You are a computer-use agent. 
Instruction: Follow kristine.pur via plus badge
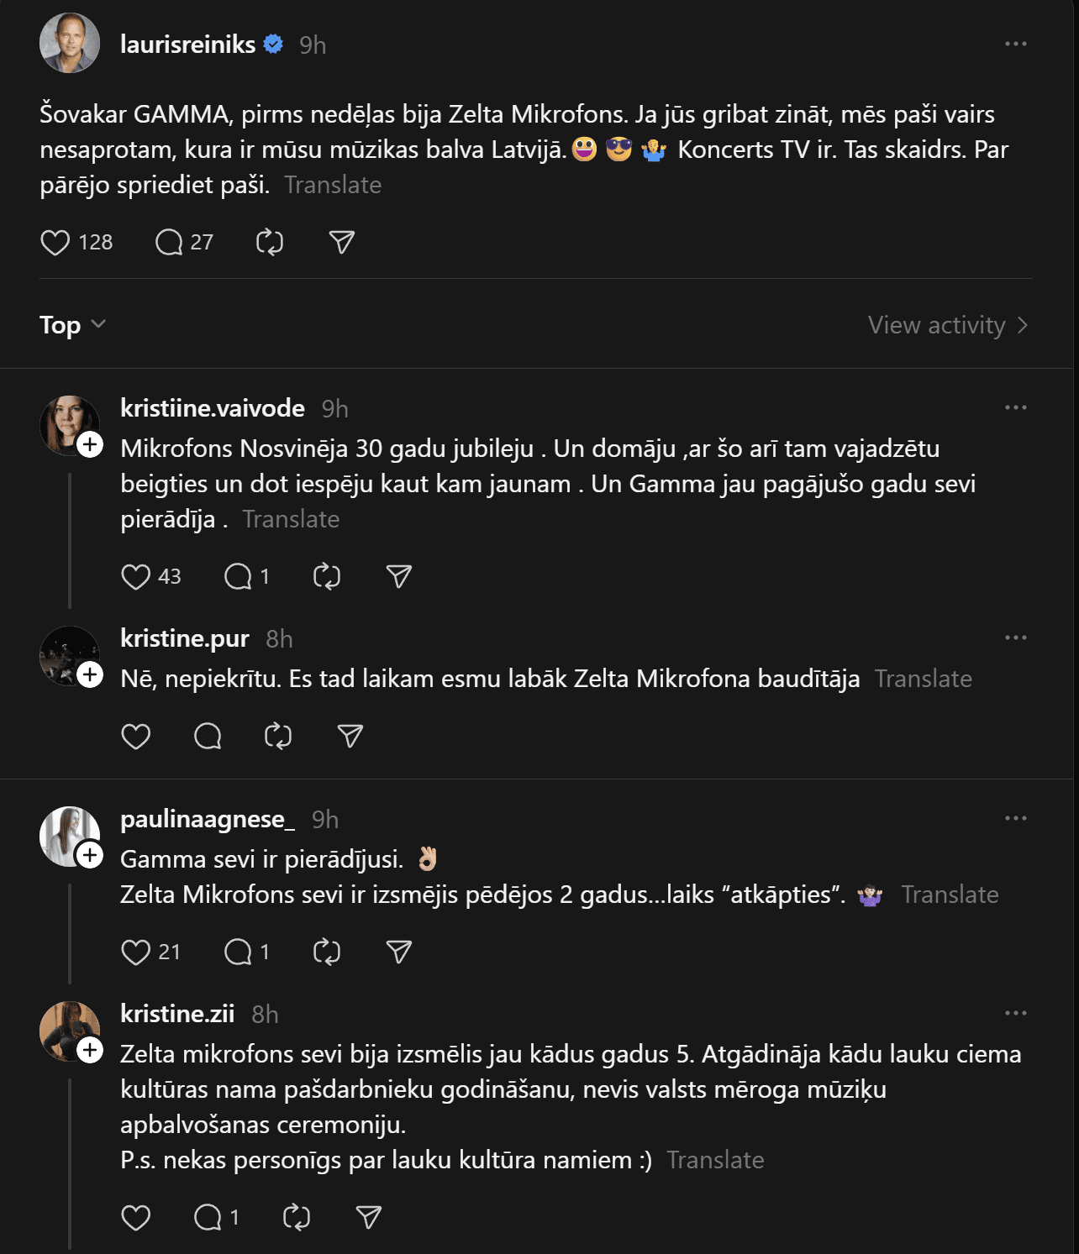click(x=90, y=675)
